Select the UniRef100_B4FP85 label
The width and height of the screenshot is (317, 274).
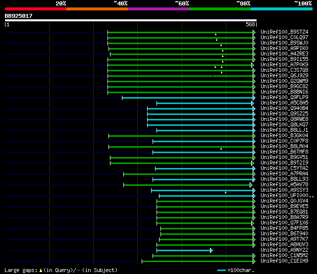pos(284,228)
